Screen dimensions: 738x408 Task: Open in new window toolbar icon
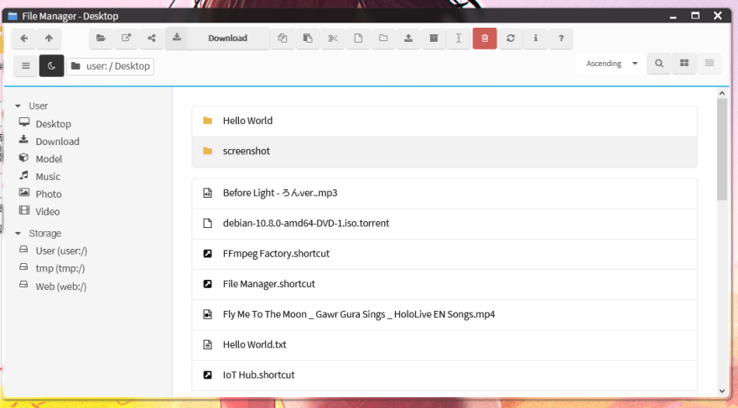point(126,38)
